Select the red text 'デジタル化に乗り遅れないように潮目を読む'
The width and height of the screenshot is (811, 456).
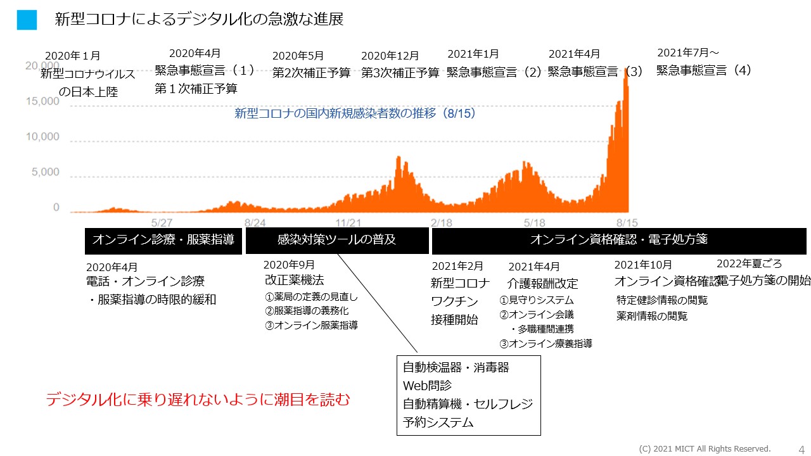click(198, 400)
